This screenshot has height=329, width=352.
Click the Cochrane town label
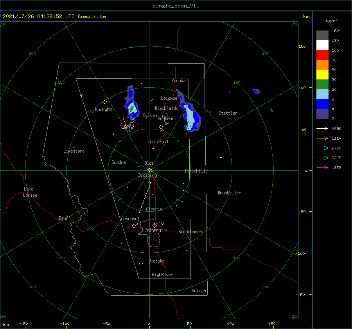pyautogui.click(x=128, y=219)
